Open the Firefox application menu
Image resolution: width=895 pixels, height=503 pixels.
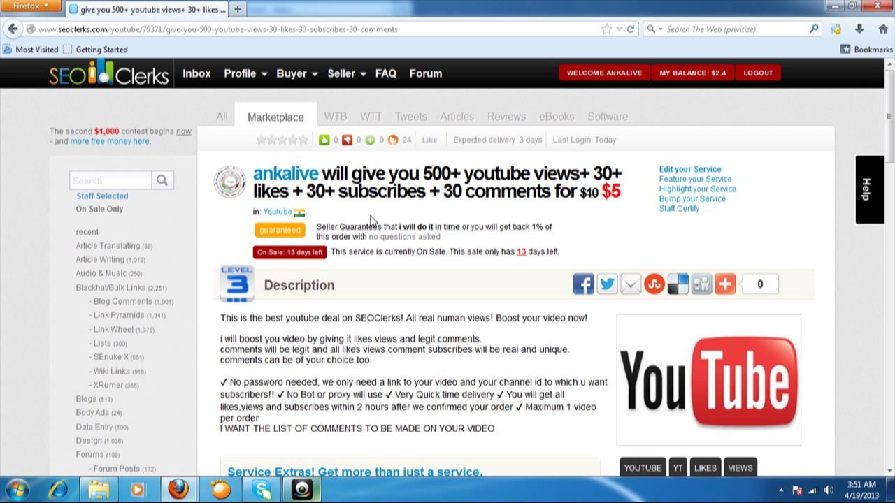click(30, 6)
